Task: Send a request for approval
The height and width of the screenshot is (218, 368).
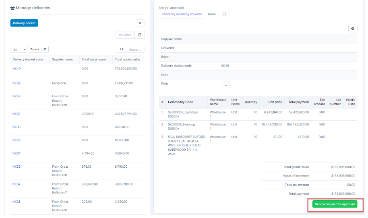Action: pyautogui.click(x=335, y=204)
